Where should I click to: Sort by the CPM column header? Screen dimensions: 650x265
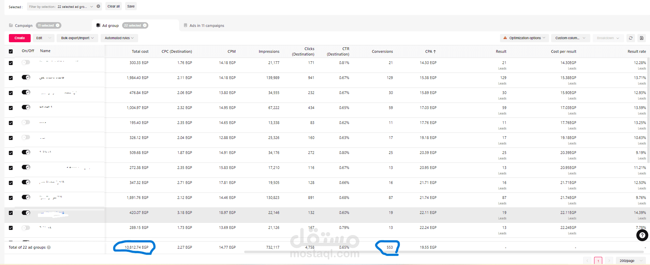[232, 51]
